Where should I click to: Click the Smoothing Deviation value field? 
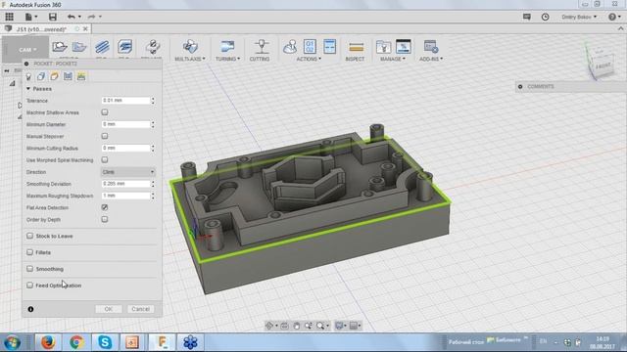(125, 184)
